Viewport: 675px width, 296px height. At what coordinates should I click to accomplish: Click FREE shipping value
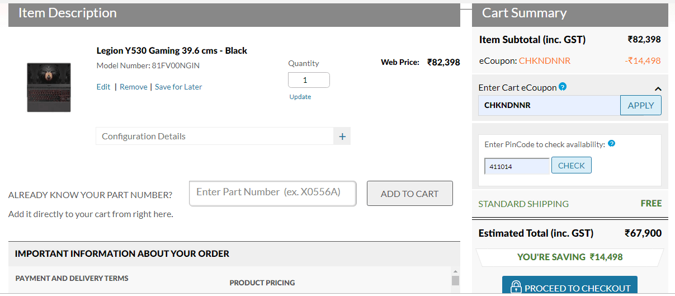point(651,203)
